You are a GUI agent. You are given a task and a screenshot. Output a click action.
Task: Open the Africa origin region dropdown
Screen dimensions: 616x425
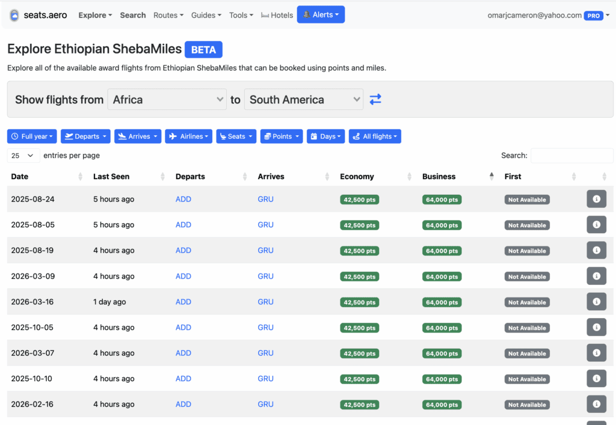tap(167, 100)
